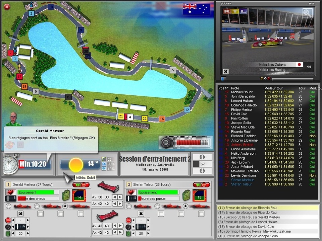
Task: Click the sun weather icon
Action: pyautogui.click(x=76, y=164)
